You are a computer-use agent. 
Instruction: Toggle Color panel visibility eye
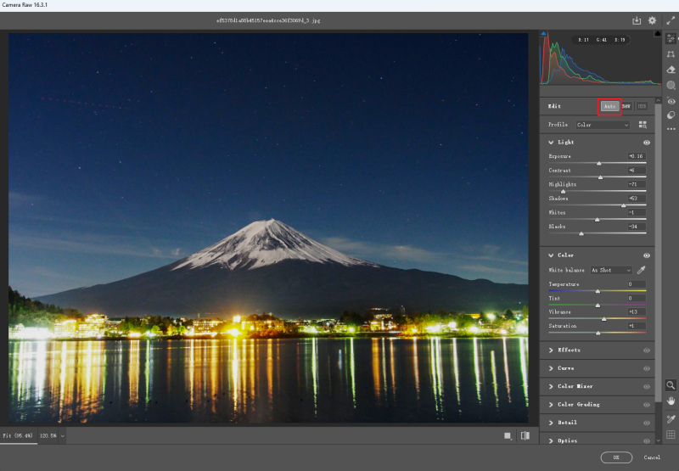point(647,255)
